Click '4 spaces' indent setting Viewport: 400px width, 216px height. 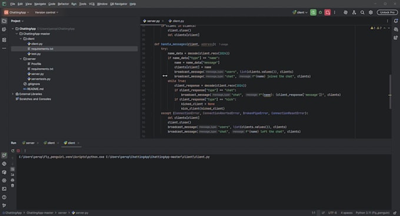pos(346,212)
